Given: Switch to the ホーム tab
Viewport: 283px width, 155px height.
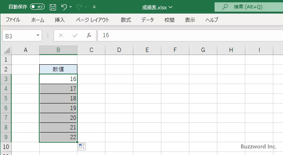Looking at the screenshot, I should click(38, 20).
